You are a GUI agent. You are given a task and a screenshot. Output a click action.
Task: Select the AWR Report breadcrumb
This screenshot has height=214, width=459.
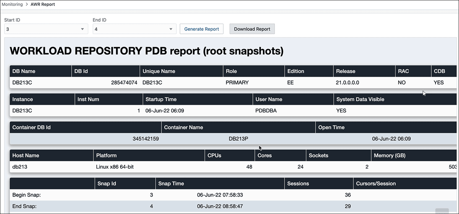tap(43, 4)
